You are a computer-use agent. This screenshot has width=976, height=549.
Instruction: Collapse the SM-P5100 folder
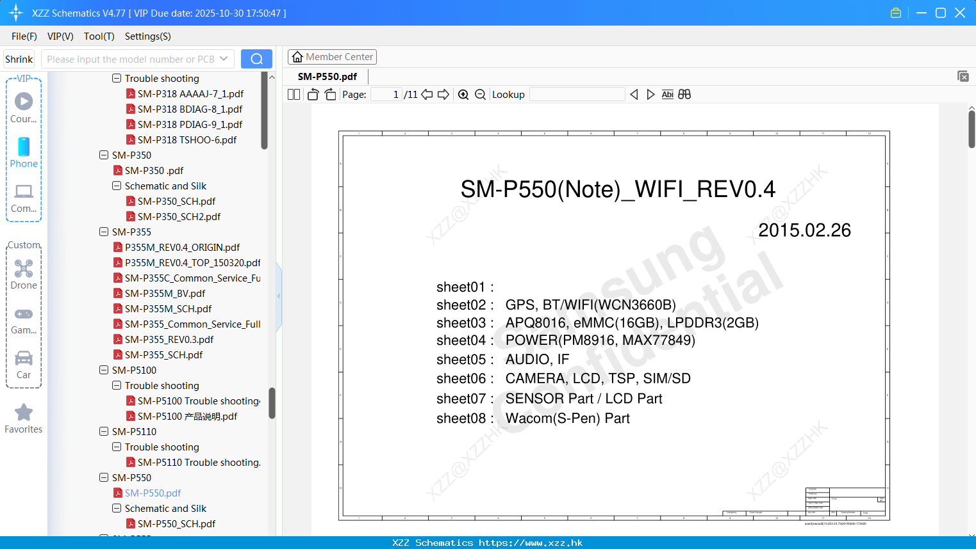click(x=104, y=370)
